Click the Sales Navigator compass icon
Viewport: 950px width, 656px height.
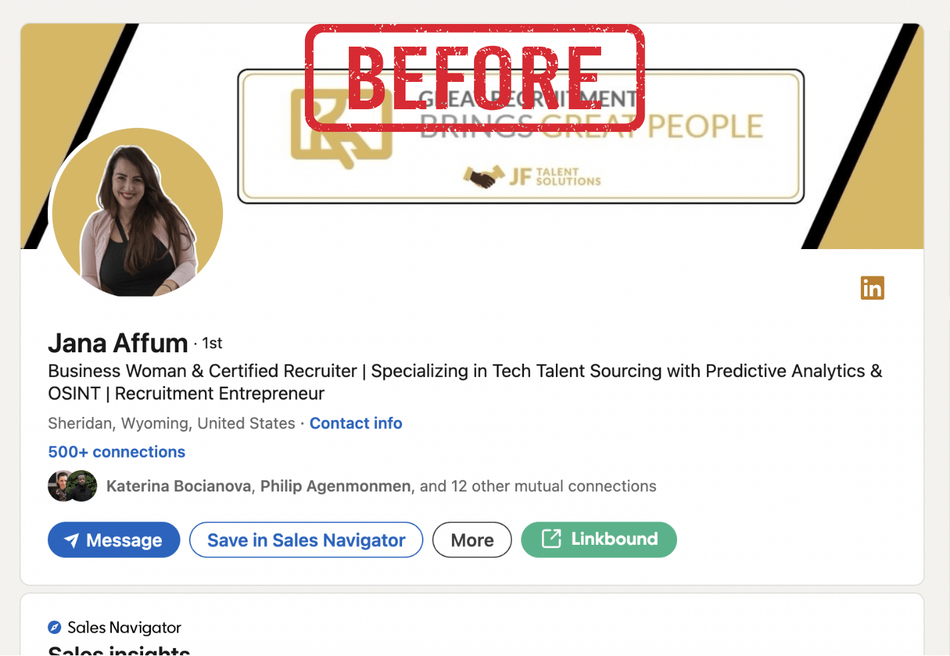[x=55, y=627]
